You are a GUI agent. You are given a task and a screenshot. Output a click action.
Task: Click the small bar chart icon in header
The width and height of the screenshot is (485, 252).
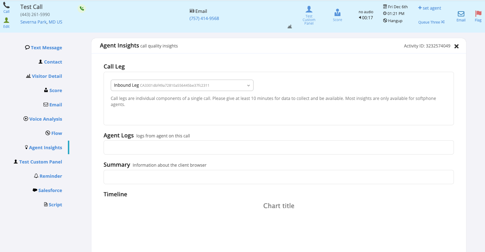290,26
